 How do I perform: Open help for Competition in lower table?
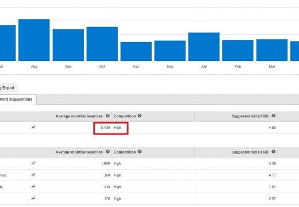click(x=140, y=151)
